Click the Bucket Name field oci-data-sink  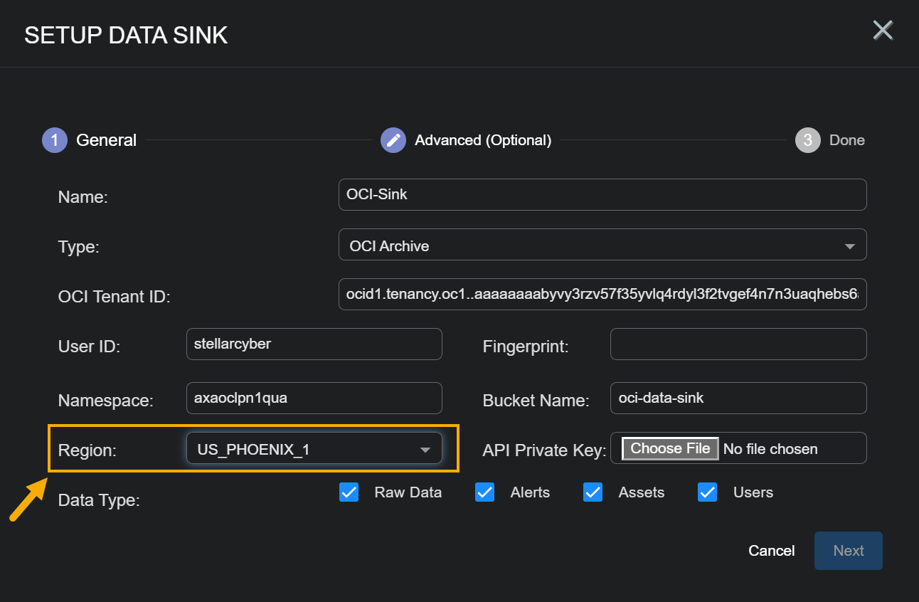[738, 398]
